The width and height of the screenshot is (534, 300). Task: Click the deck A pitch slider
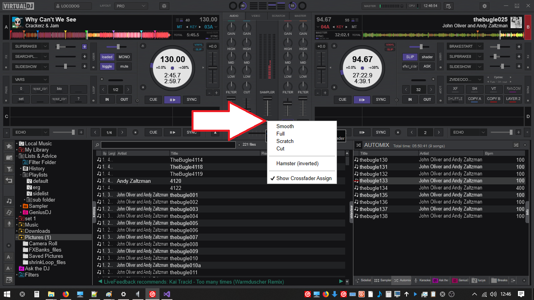pos(212,68)
